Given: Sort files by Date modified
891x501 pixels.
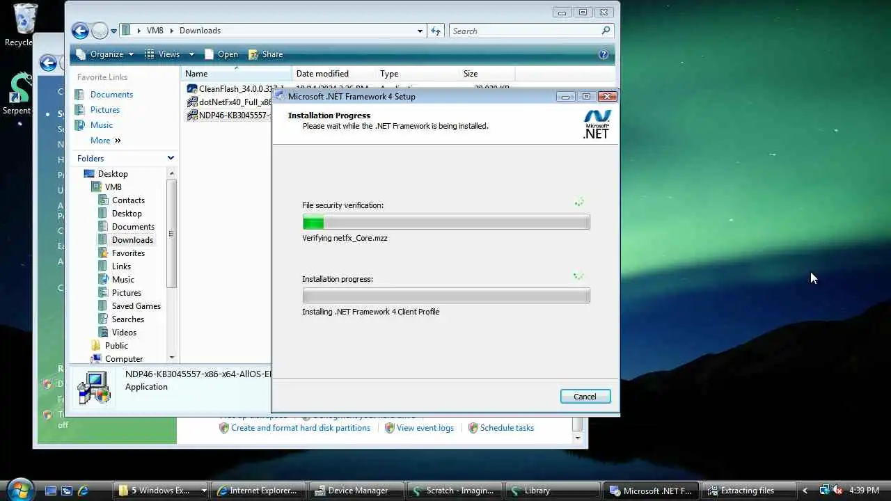Looking at the screenshot, I should [334, 74].
